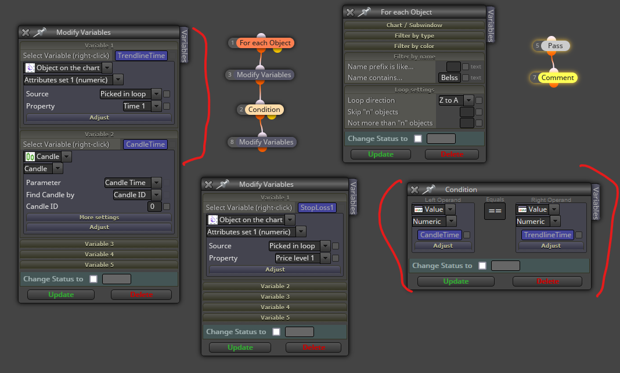
Task: Pin the For each Object panel
Action: pos(364,12)
